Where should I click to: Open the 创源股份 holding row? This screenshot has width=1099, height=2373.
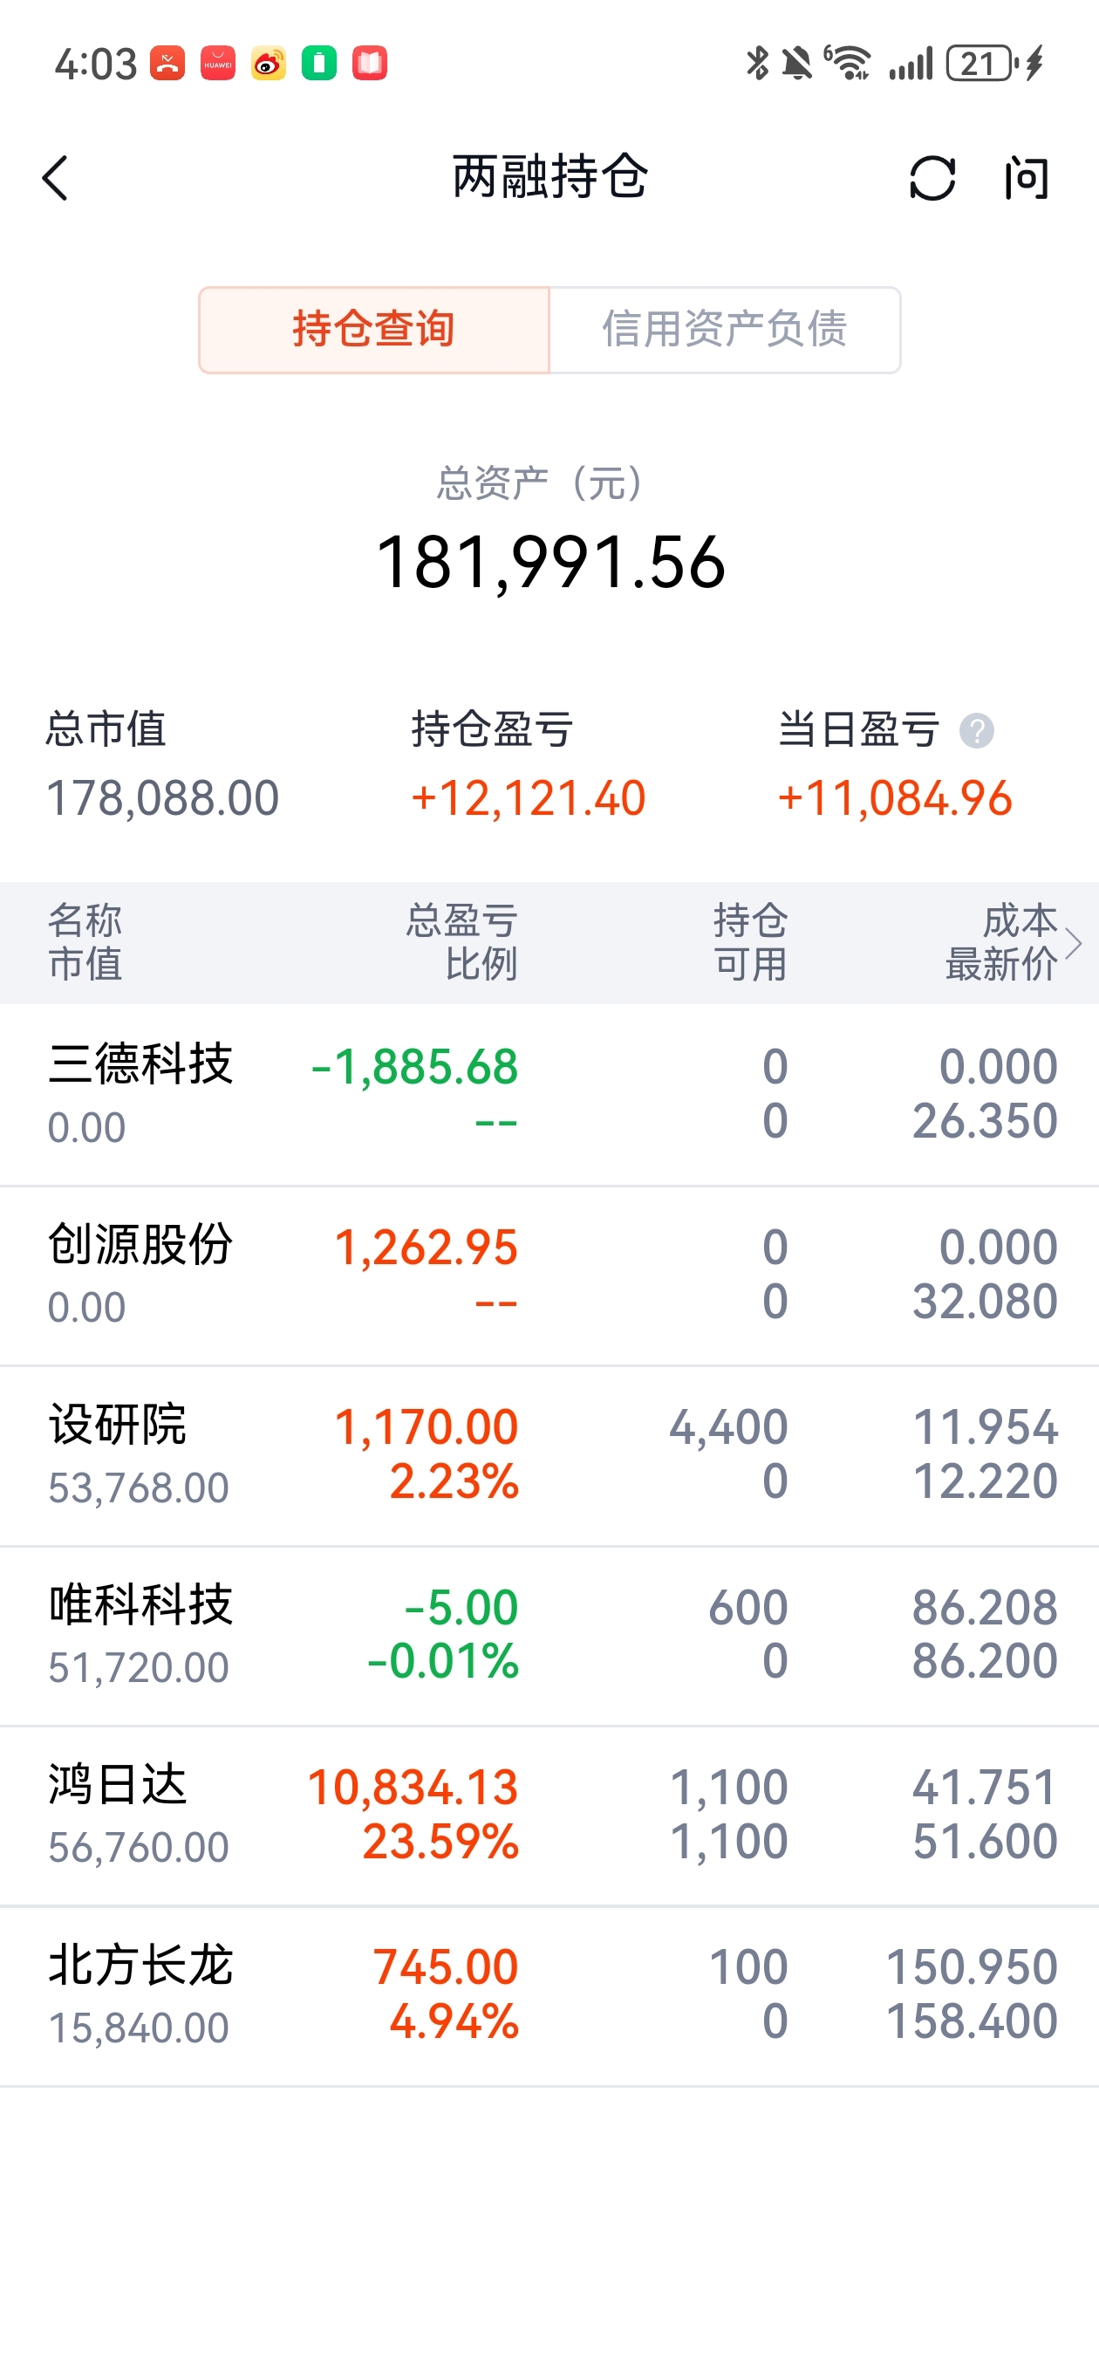(x=549, y=1275)
